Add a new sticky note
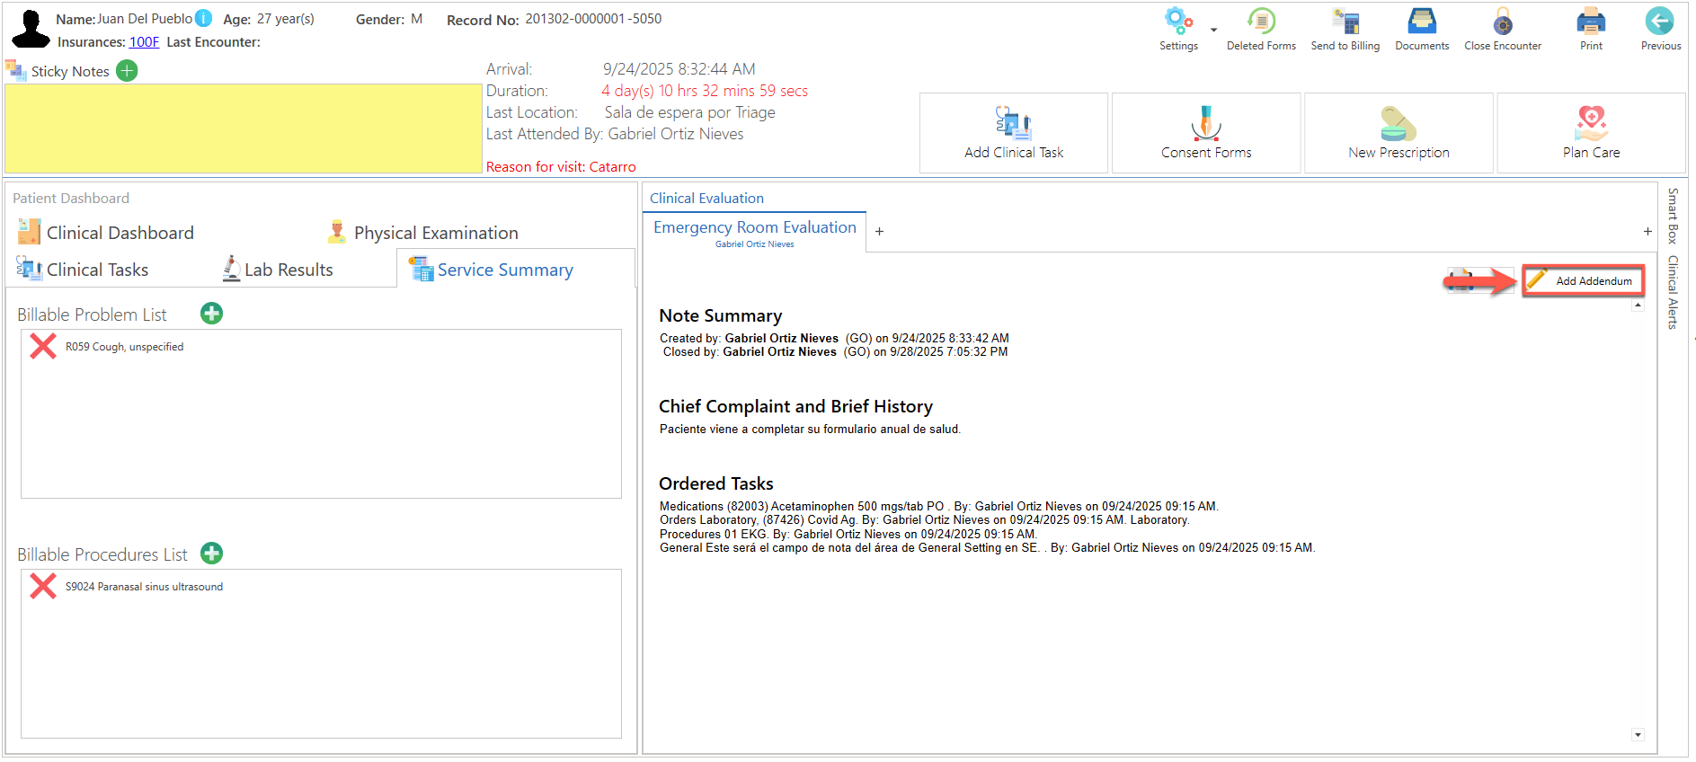This screenshot has height=762, width=1696. coord(128,70)
